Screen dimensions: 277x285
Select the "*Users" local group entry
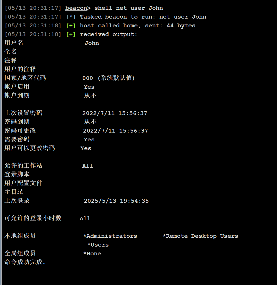98,245
